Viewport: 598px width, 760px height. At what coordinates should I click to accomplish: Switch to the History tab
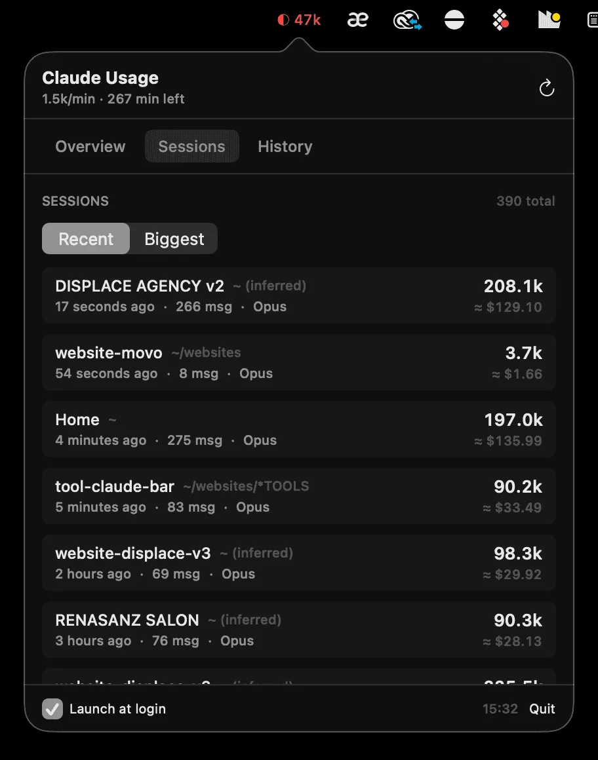285,146
